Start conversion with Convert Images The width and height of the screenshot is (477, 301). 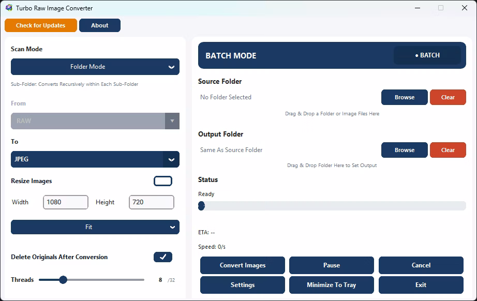tap(243, 265)
